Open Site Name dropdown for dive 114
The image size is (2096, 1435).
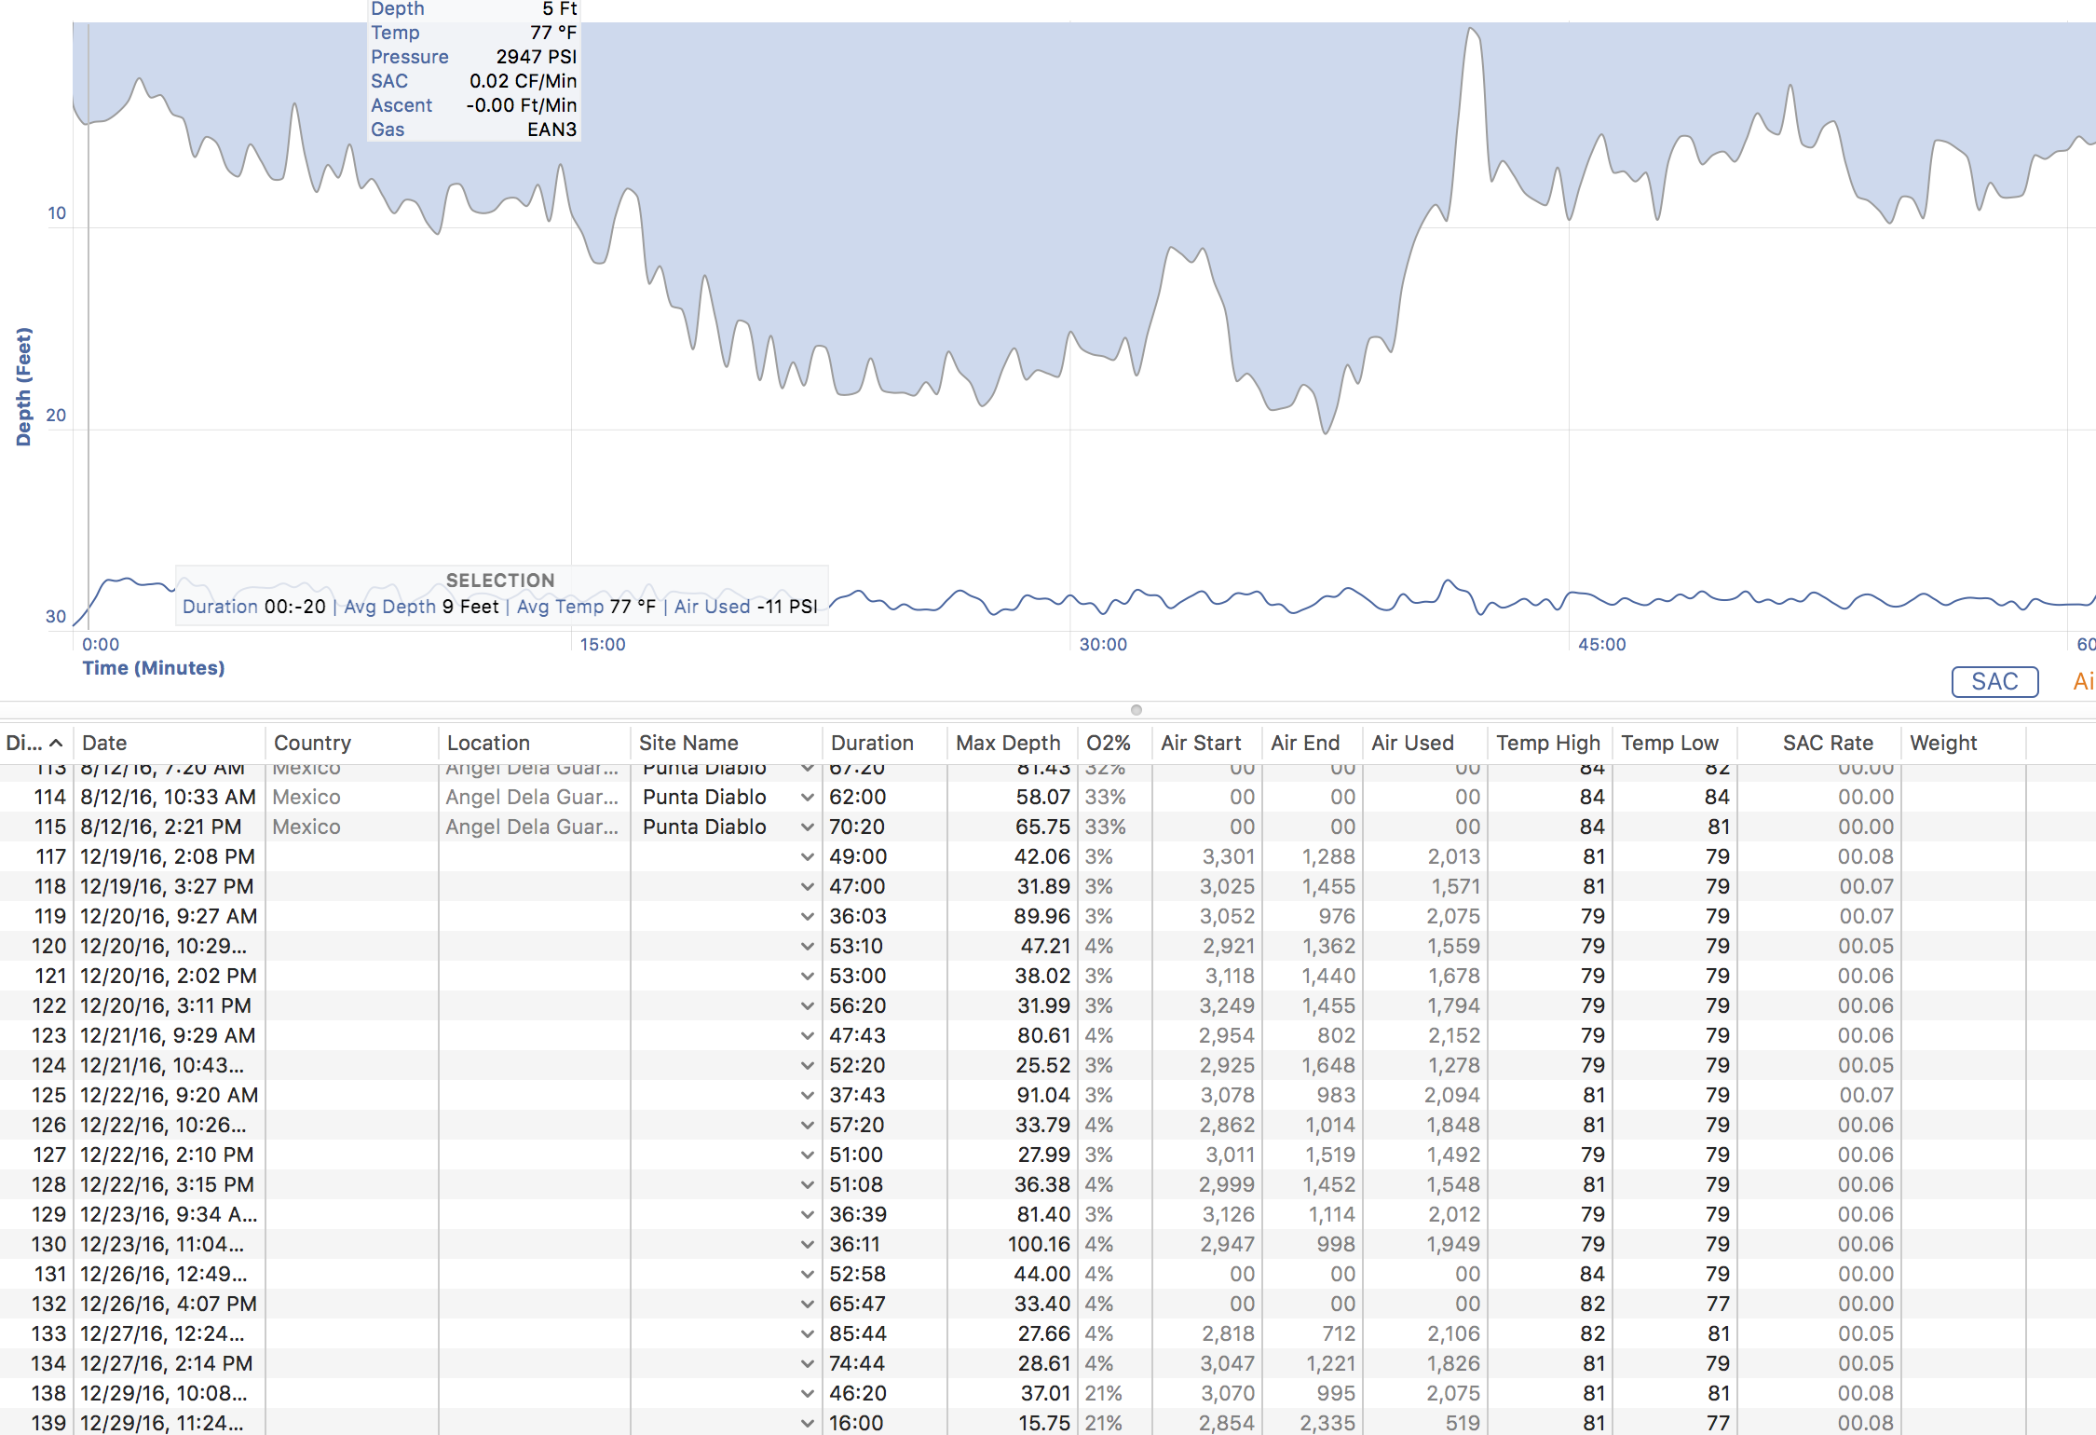coord(807,798)
